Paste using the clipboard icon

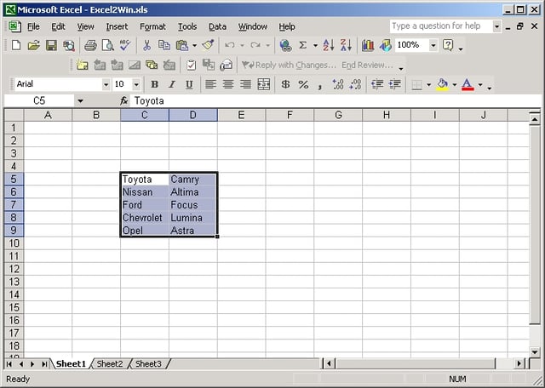pos(182,45)
